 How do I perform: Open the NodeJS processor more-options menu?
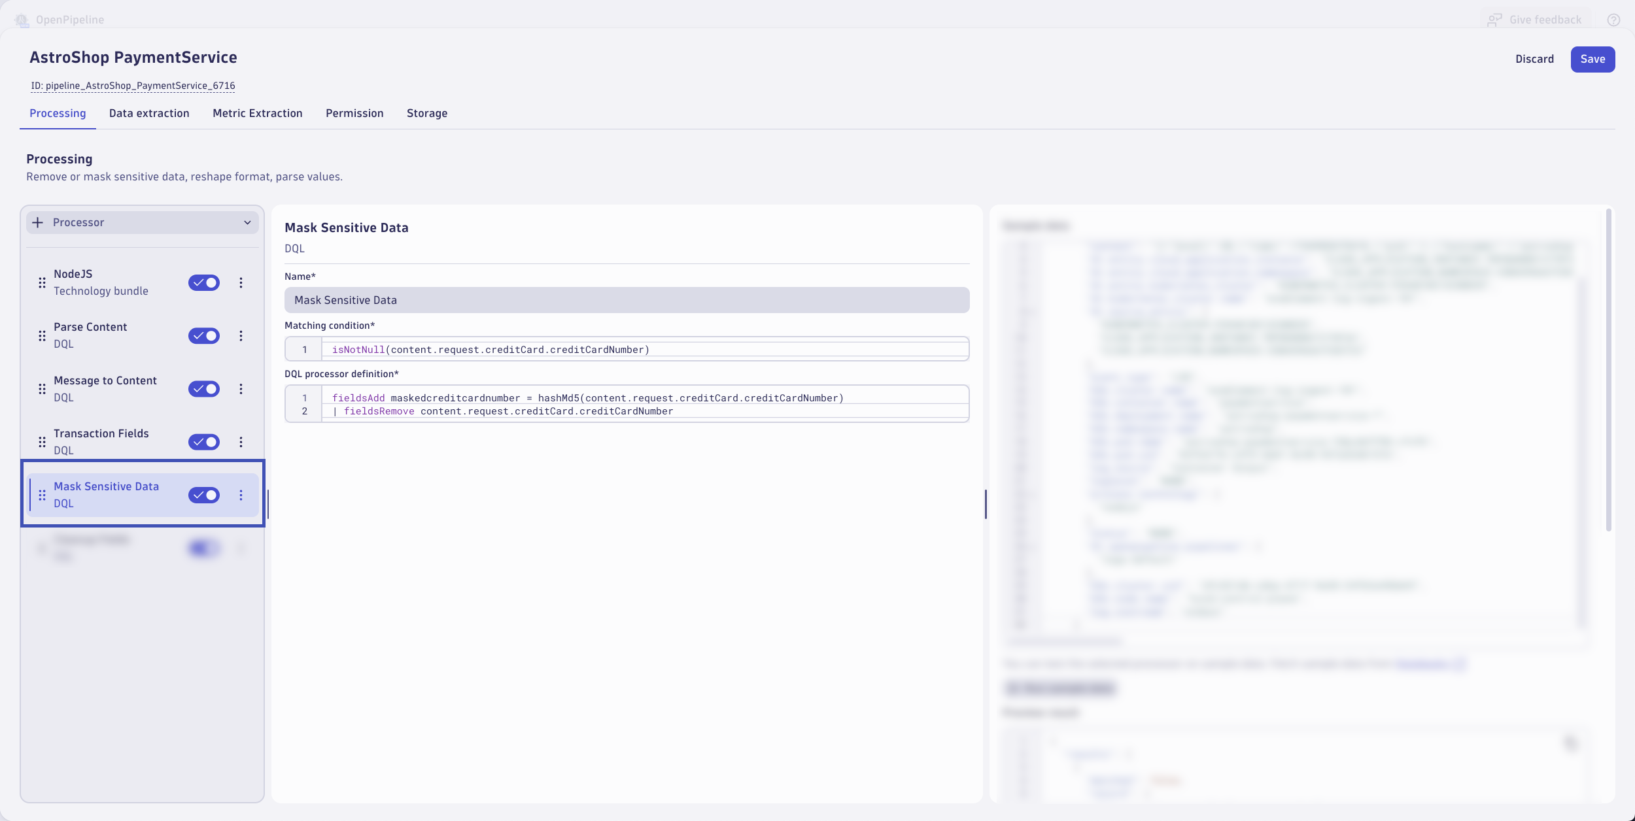[x=241, y=282]
